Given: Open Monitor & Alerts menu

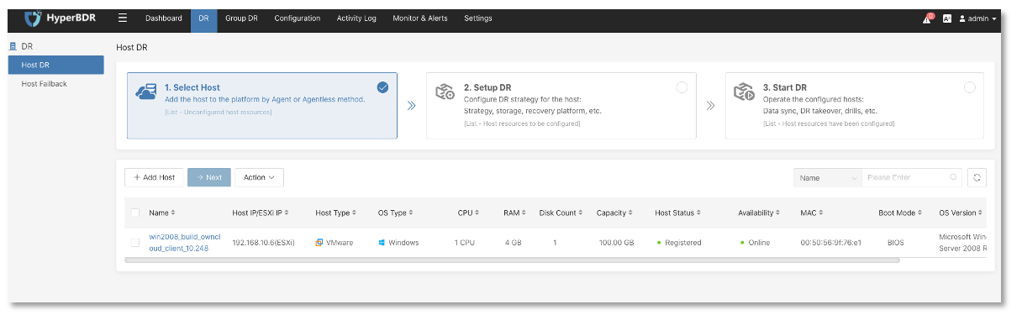Looking at the screenshot, I should click(x=420, y=18).
